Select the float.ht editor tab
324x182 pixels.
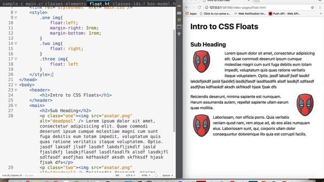[x=99, y=4]
